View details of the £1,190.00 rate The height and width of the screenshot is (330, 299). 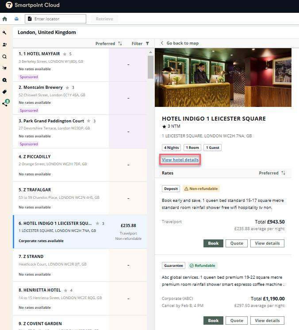267,321
